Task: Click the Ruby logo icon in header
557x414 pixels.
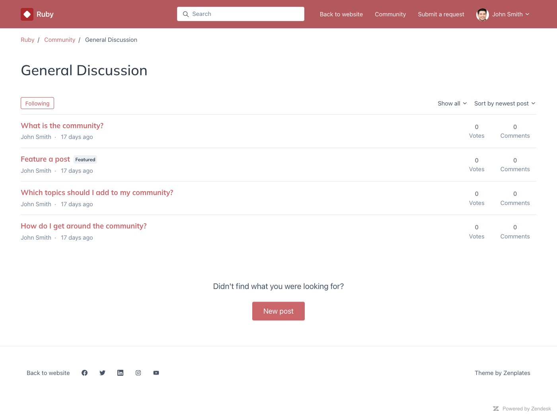Action: (x=27, y=14)
